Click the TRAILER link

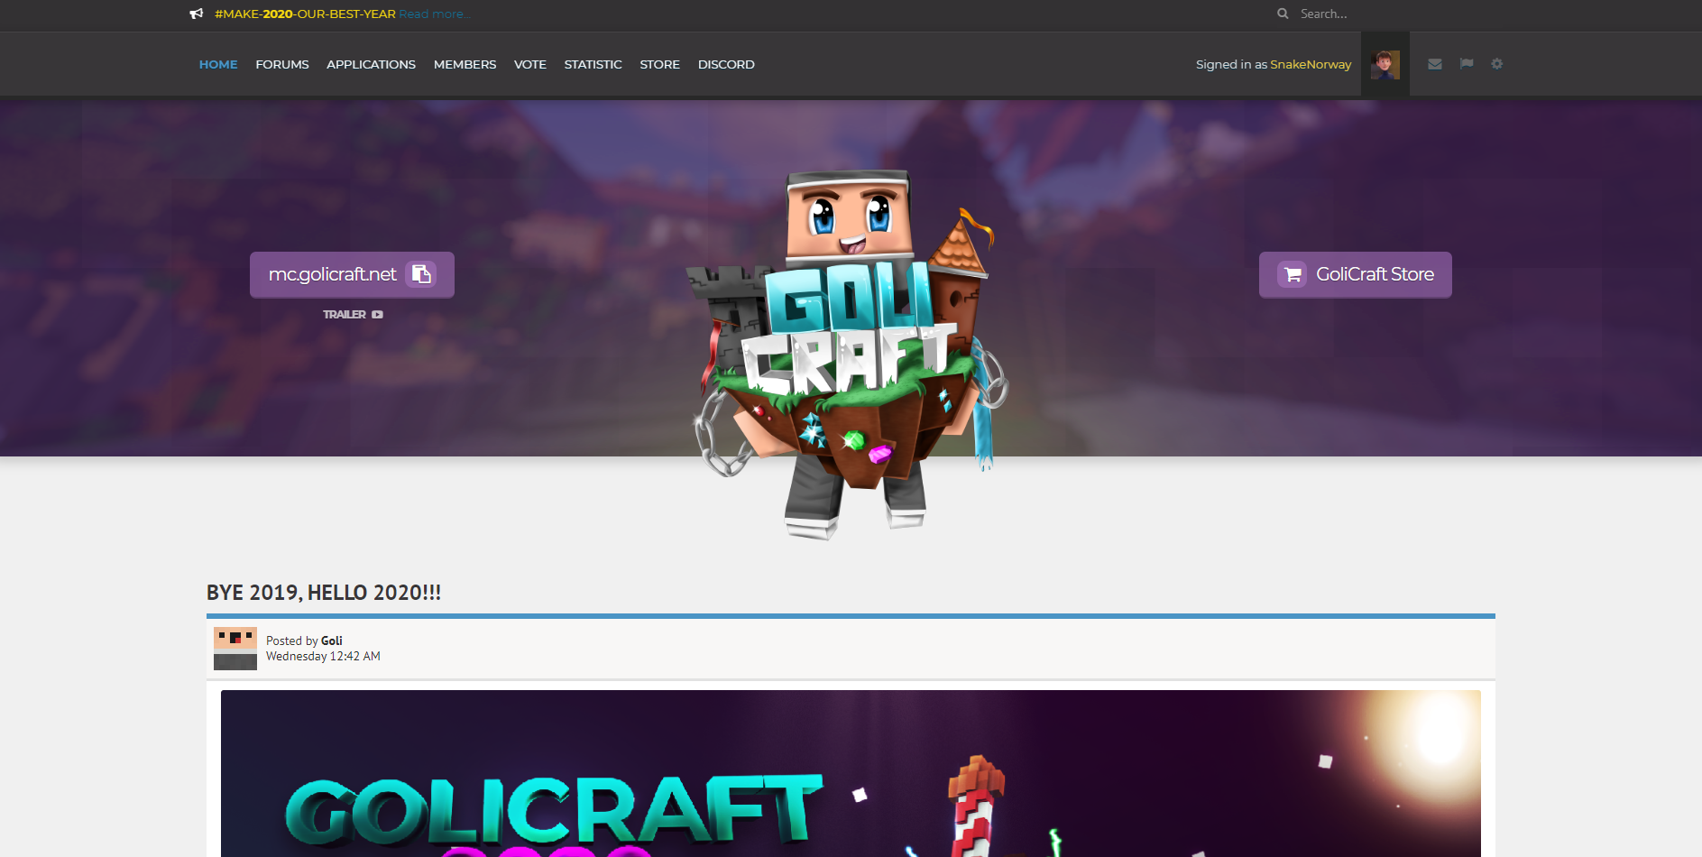[345, 315]
